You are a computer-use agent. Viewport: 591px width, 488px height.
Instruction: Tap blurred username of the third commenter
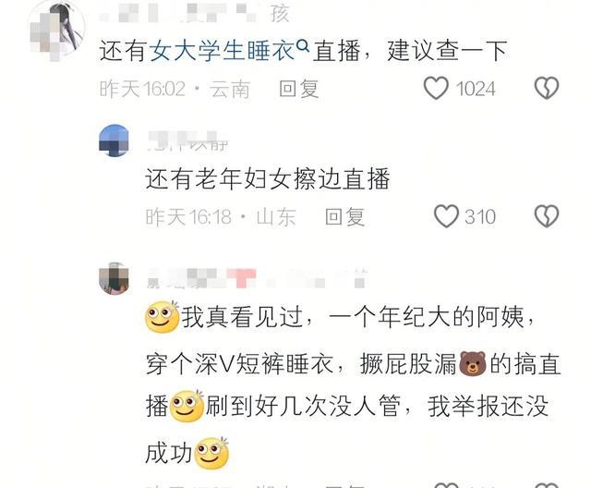point(257,279)
